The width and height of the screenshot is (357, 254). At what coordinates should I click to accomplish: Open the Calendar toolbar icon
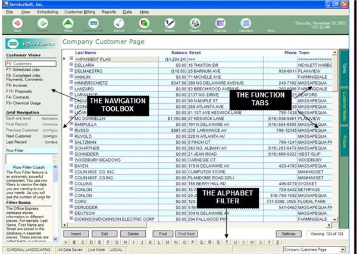tap(220, 23)
